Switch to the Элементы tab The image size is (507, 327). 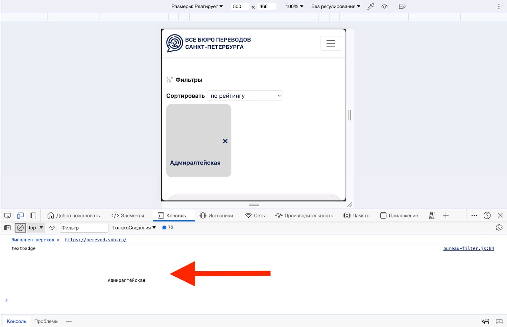click(x=128, y=216)
